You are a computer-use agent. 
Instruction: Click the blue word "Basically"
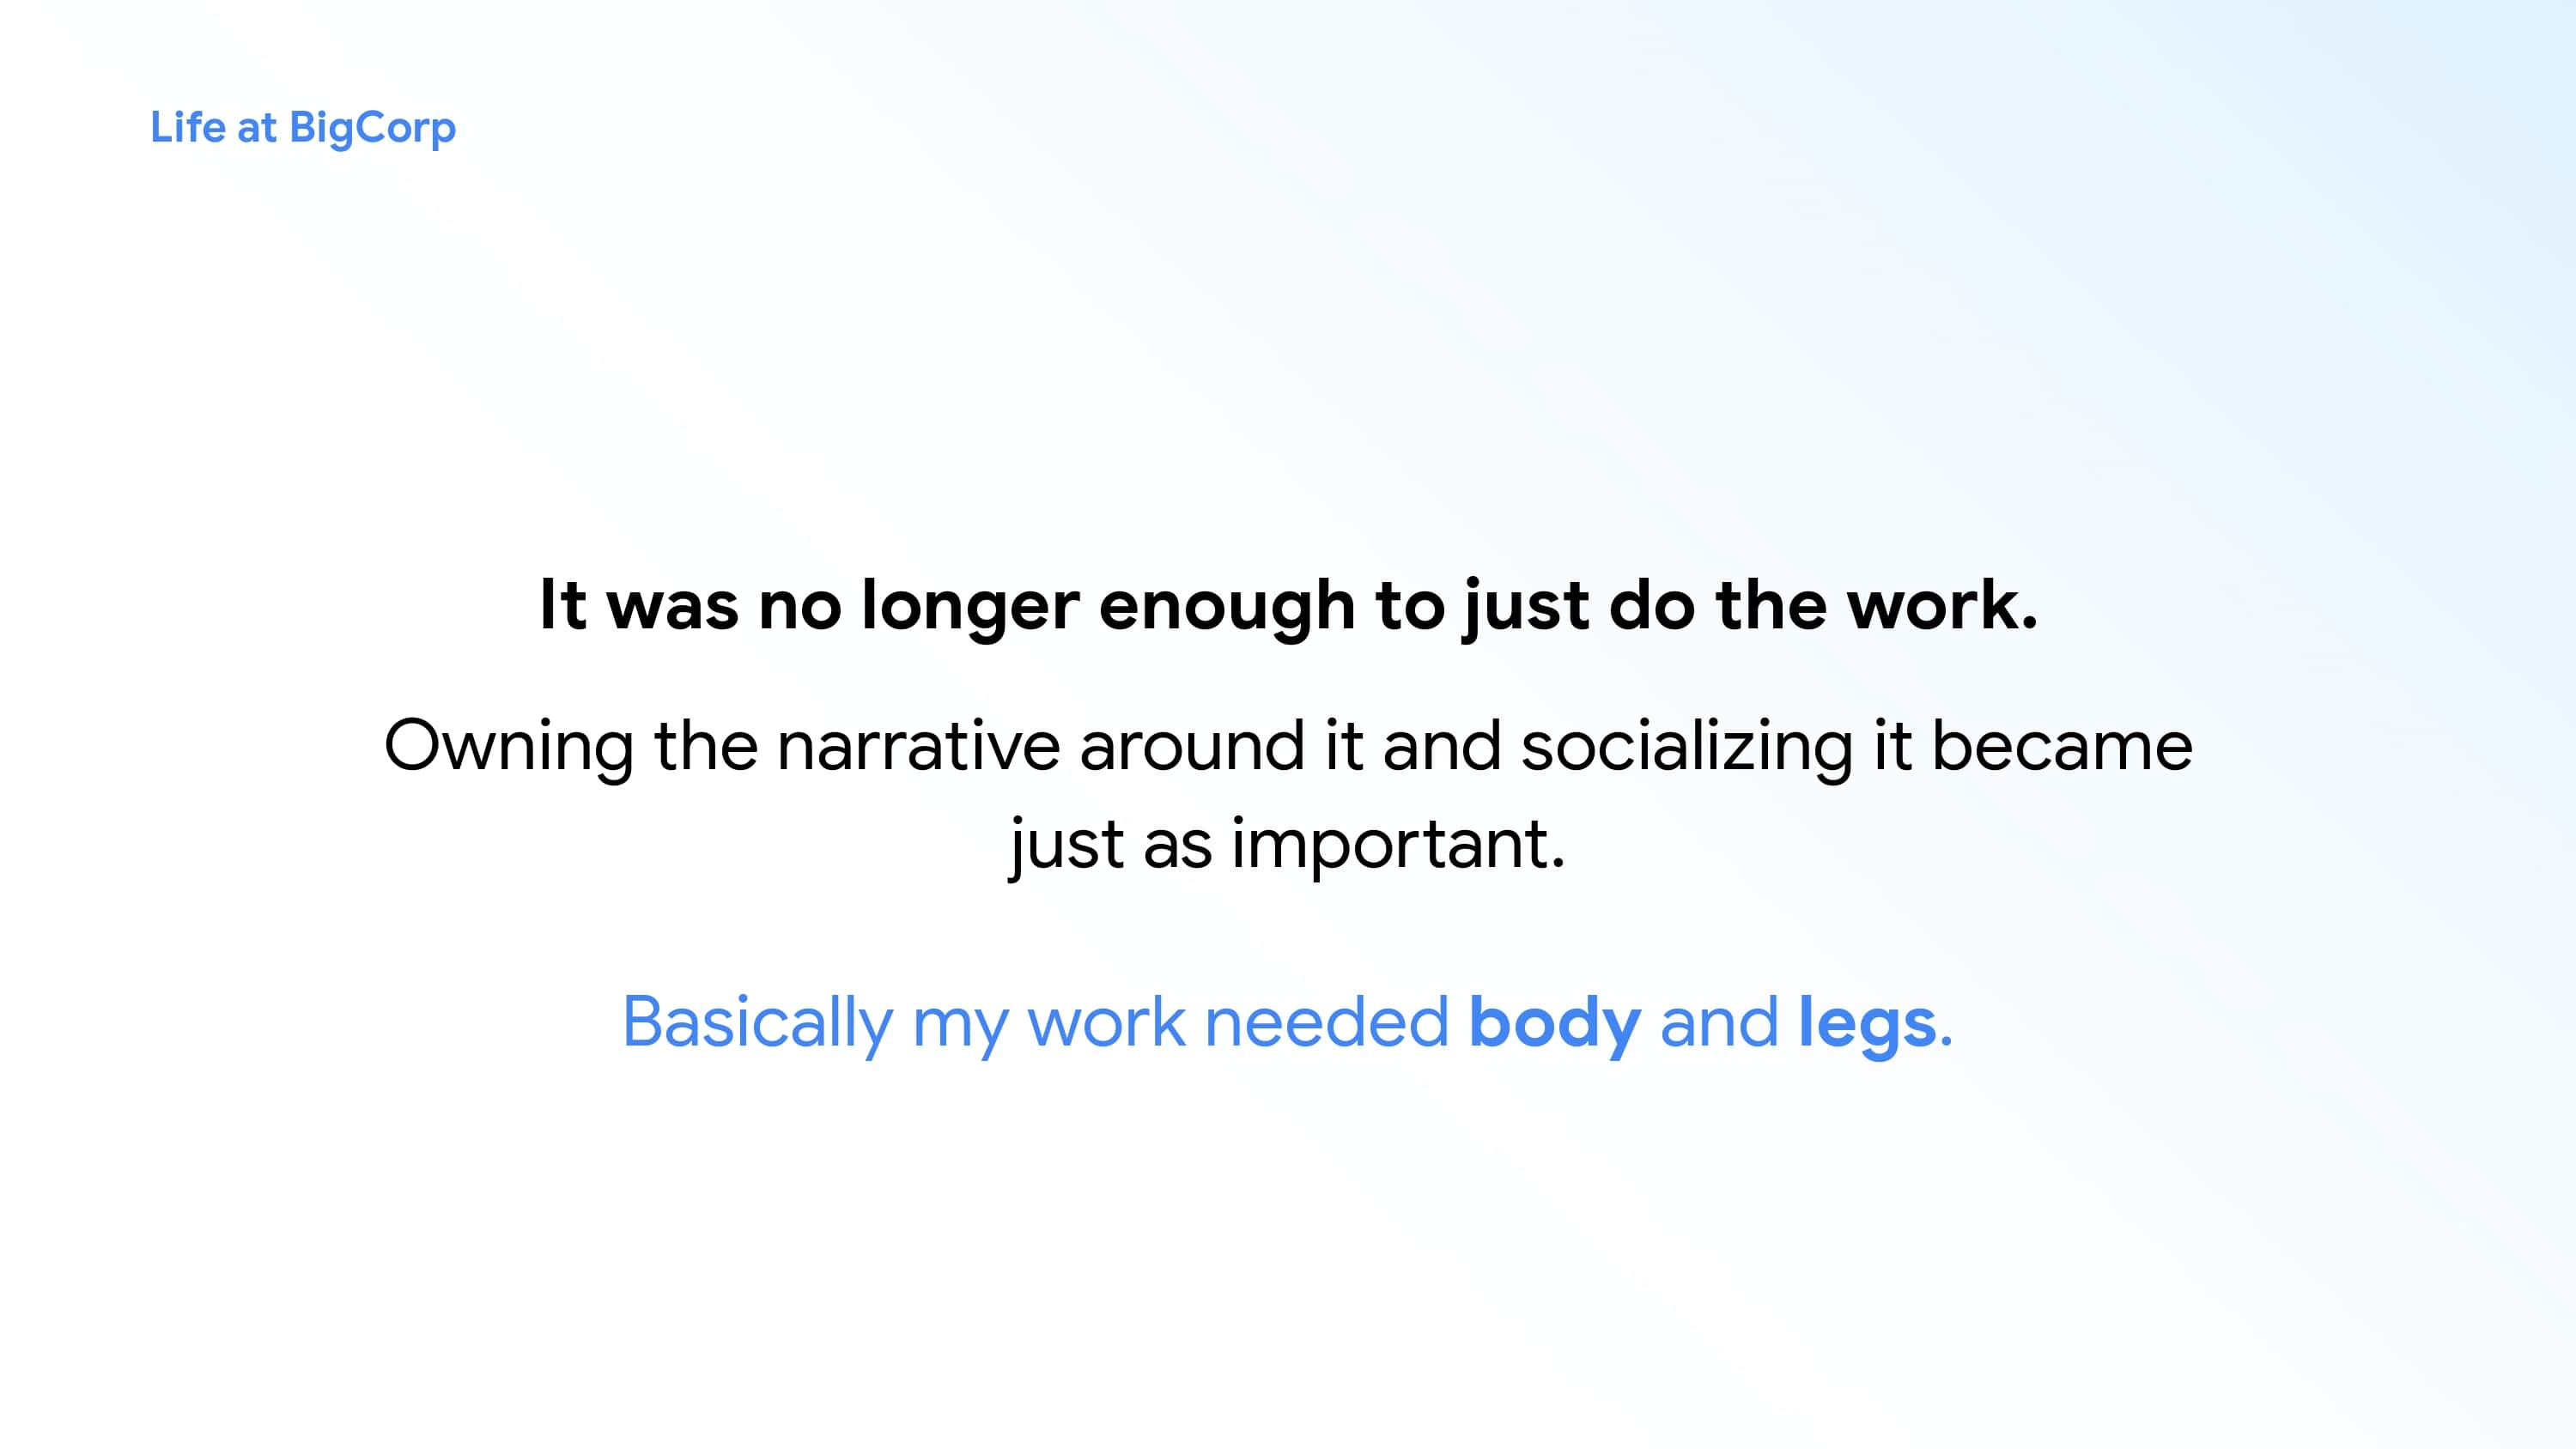(757, 1023)
